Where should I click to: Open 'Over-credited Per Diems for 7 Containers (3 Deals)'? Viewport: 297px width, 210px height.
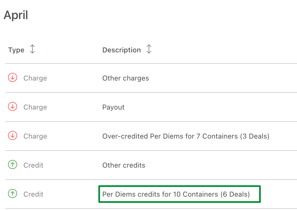[186, 136]
